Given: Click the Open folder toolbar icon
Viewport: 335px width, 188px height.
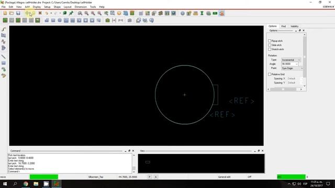Looking at the screenshot, I should (x=12, y=13).
